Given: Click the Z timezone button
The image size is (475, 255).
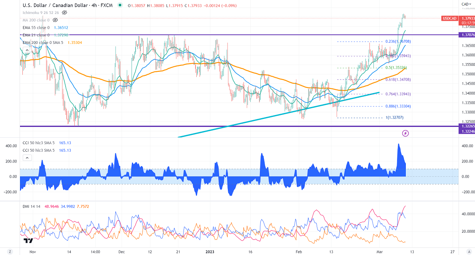Looking at the screenshot, I should (11, 252).
